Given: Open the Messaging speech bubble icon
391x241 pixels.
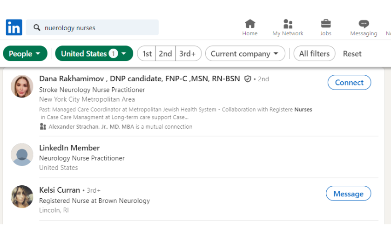Looking at the screenshot, I should click(x=364, y=24).
